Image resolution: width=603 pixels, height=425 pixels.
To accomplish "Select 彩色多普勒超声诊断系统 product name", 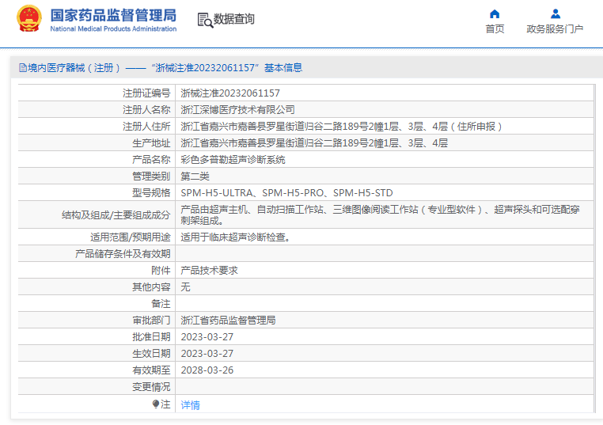I will (233, 160).
